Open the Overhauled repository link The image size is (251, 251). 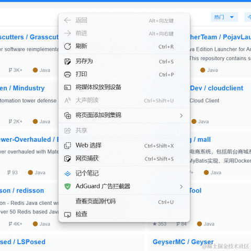tap(29, 140)
